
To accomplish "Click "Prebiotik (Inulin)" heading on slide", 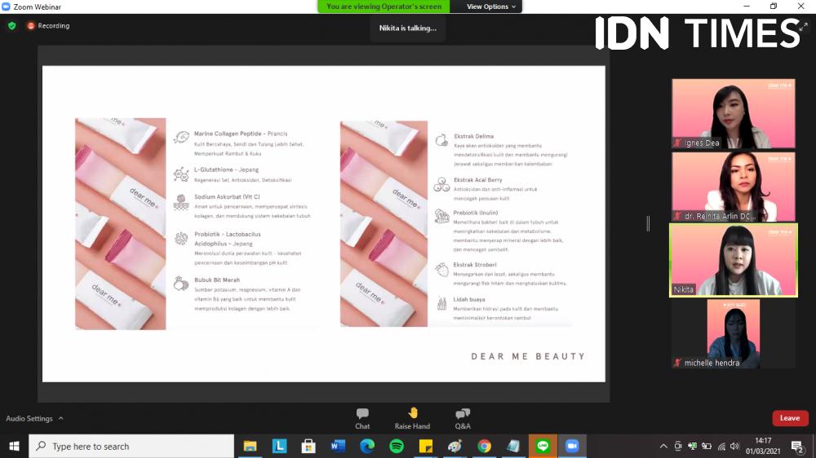I will coord(475,213).
